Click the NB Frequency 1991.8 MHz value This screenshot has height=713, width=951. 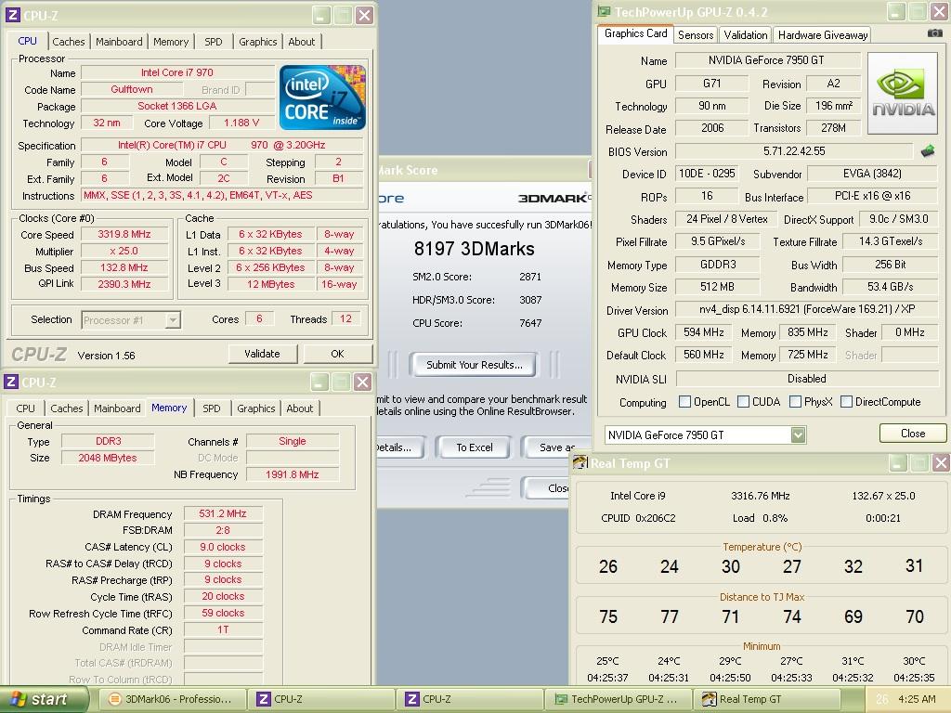[x=292, y=474]
